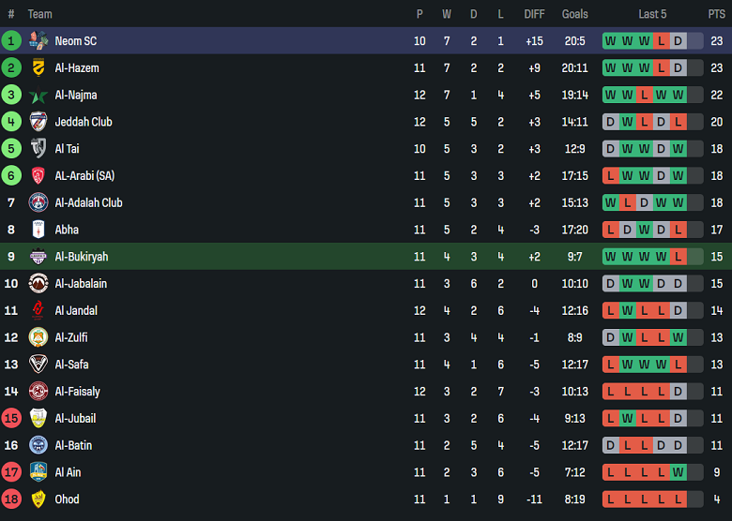Viewport: 732px width, 521px height.
Task: Sort standings by Goals column header
Action: [574, 14]
